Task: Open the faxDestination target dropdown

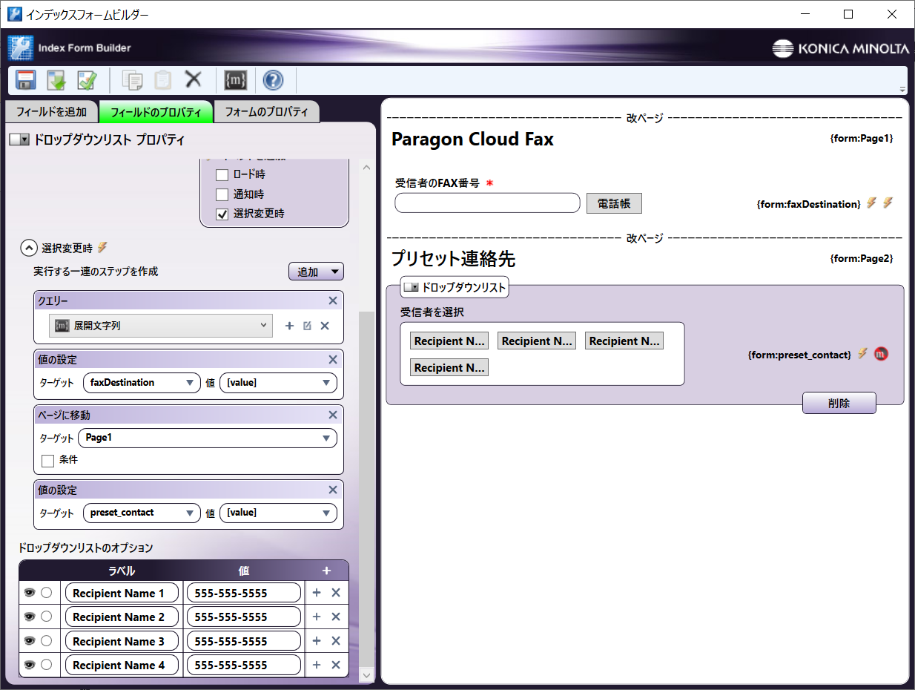Action: click(142, 383)
